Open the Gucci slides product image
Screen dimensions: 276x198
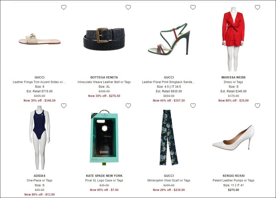tap(40, 39)
